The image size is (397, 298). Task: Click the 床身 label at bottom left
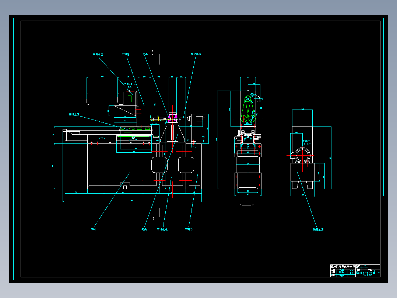pyautogui.click(x=94, y=229)
